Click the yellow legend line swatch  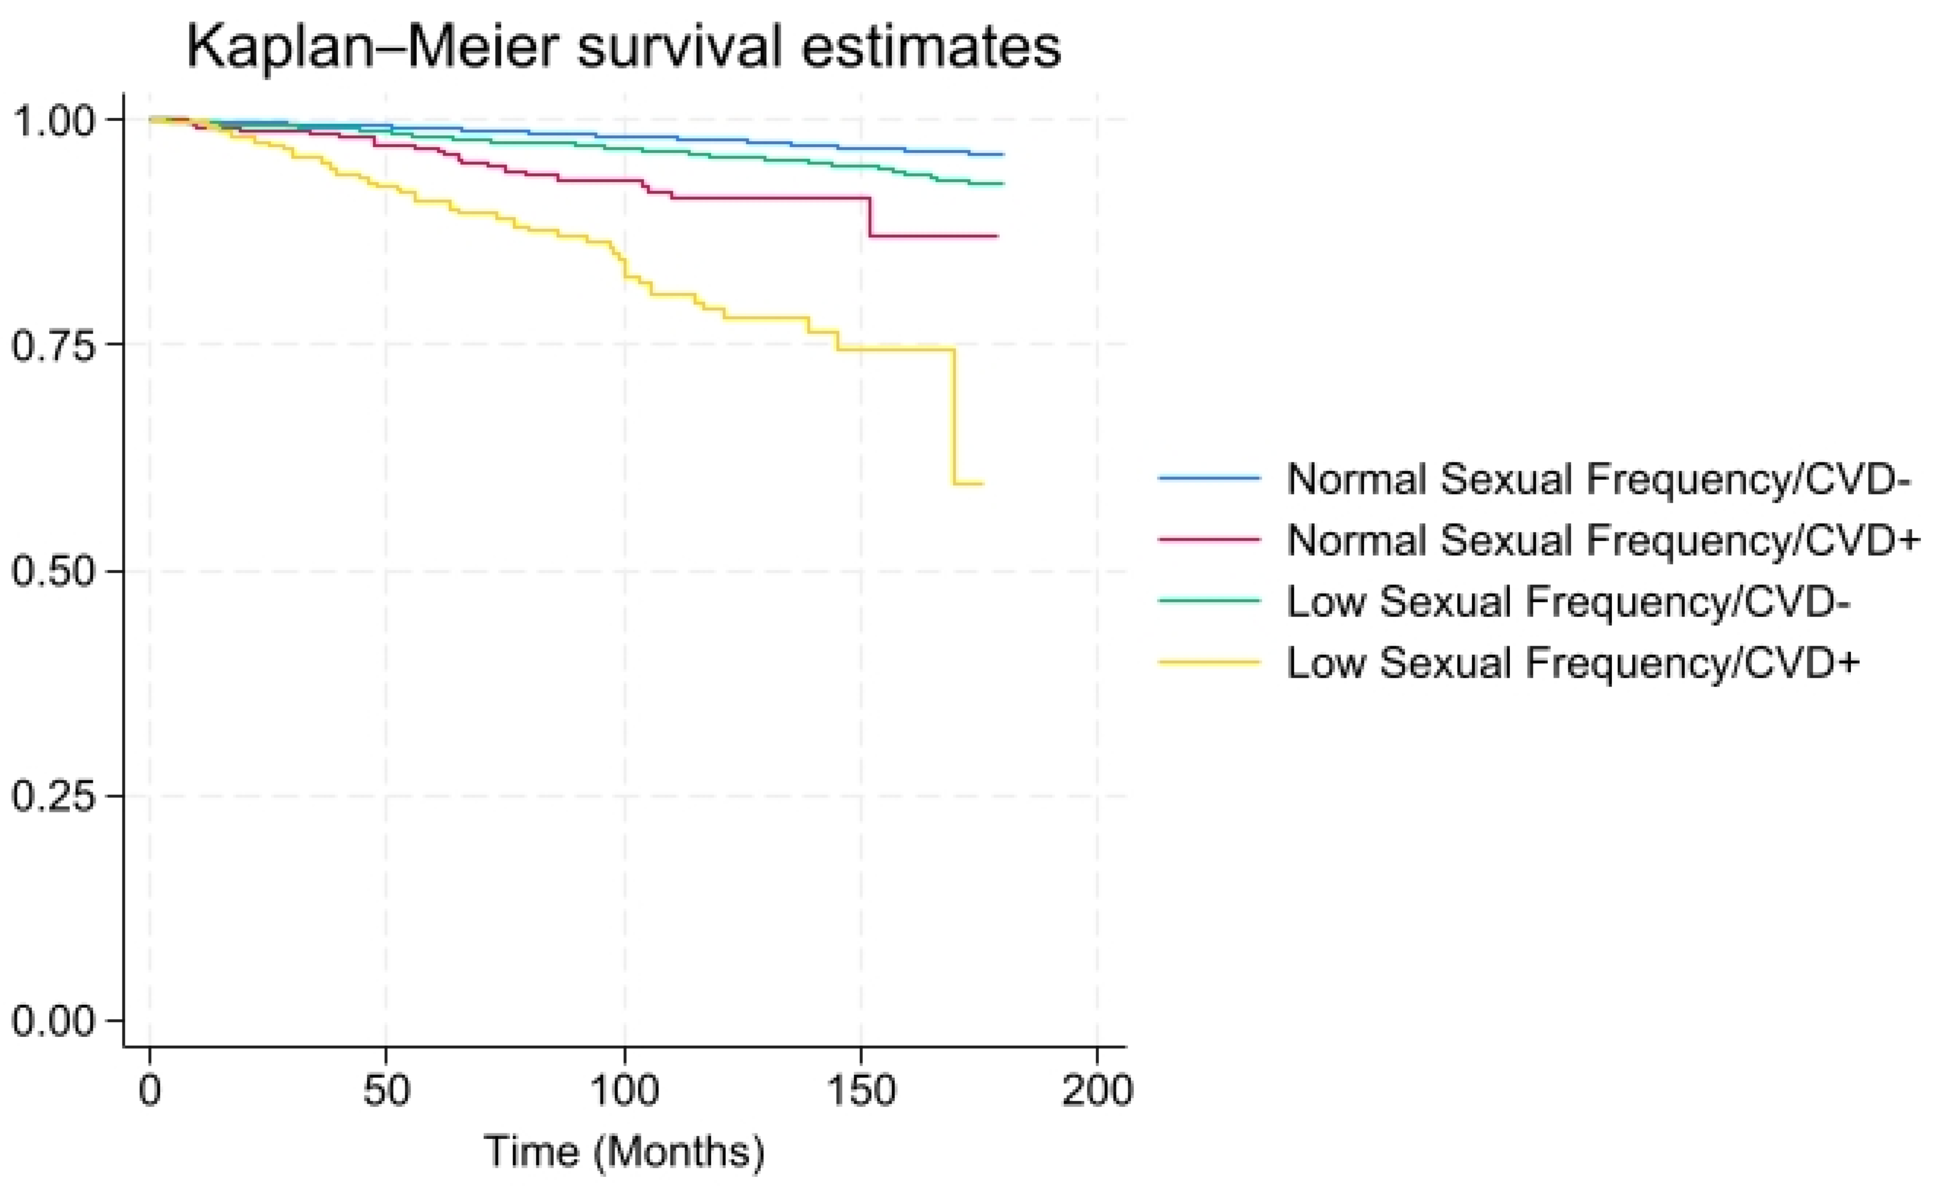coord(1209,662)
